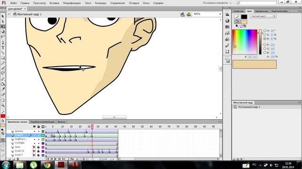Show hidden layer 'Слой 10' via red X
Image resolution: width=302 pixels, height=169 pixels.
pyautogui.click(x=34, y=151)
